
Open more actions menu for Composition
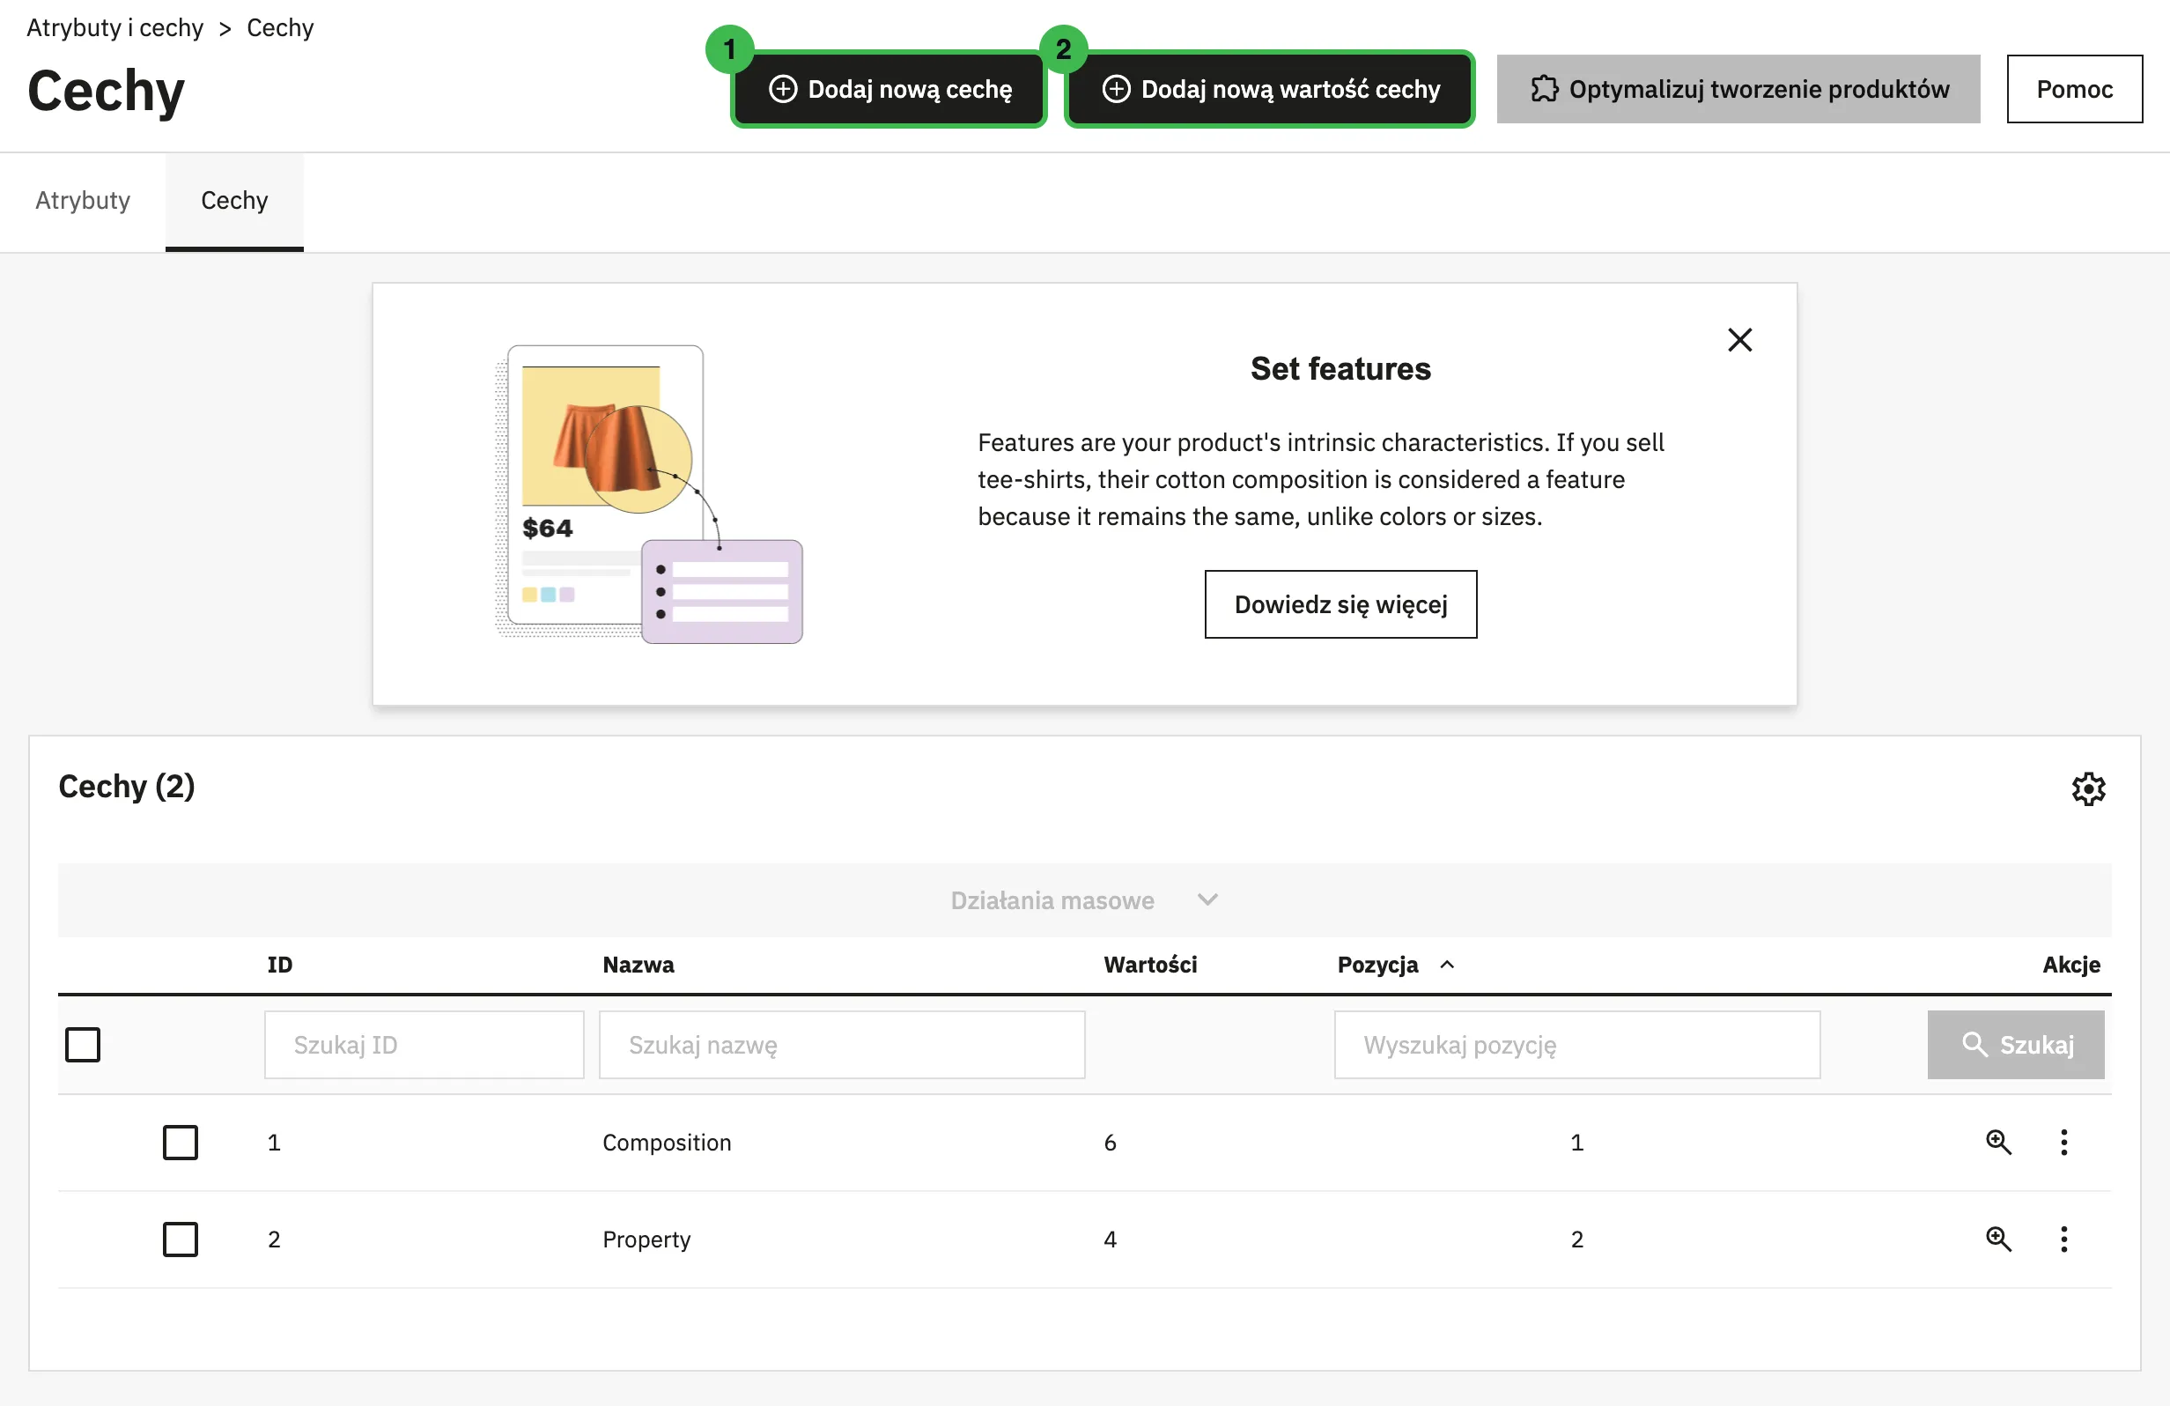pyautogui.click(x=2064, y=1143)
